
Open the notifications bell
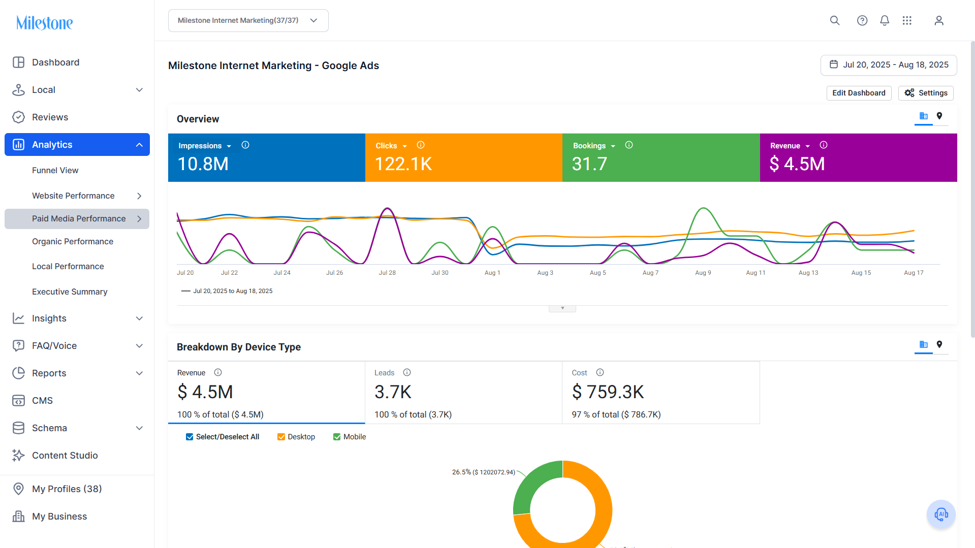coord(885,20)
